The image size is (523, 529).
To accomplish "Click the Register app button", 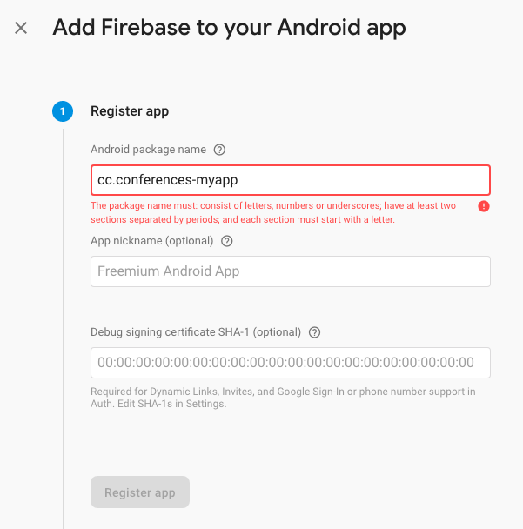I will (x=140, y=492).
